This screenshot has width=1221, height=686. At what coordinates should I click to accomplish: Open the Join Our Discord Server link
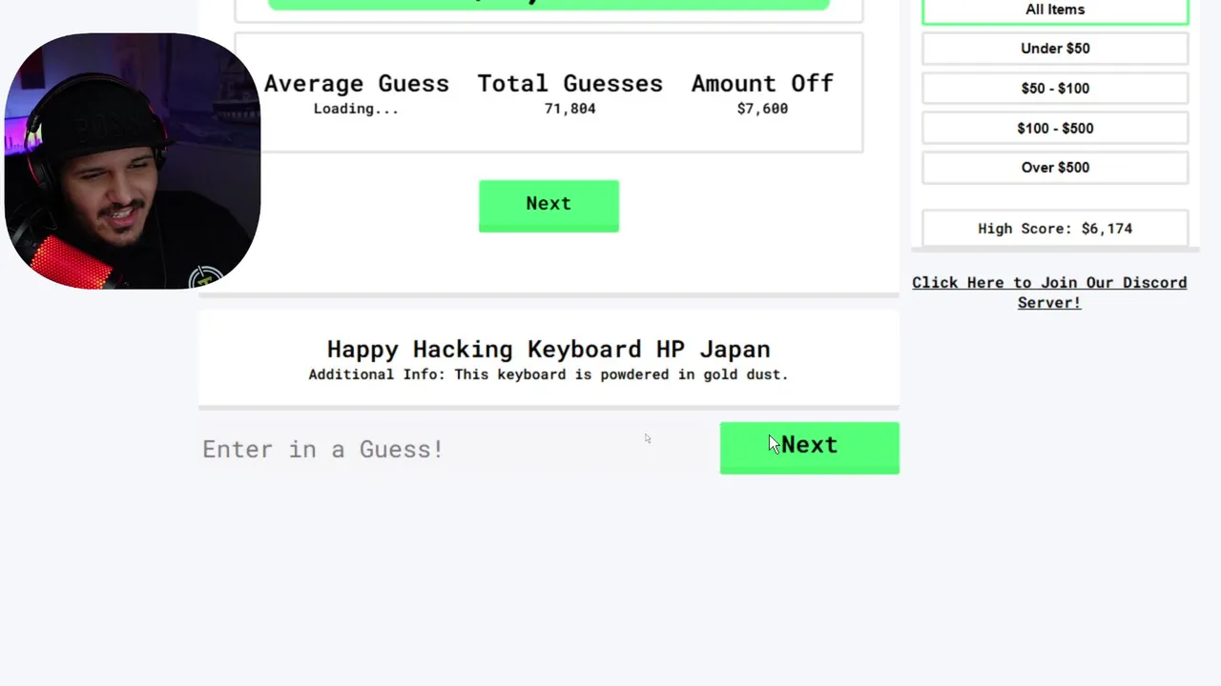[1049, 293]
